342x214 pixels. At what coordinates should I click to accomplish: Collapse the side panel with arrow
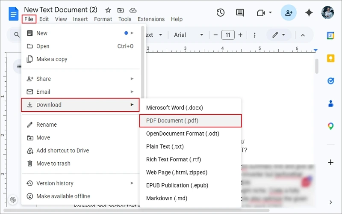coord(330,202)
